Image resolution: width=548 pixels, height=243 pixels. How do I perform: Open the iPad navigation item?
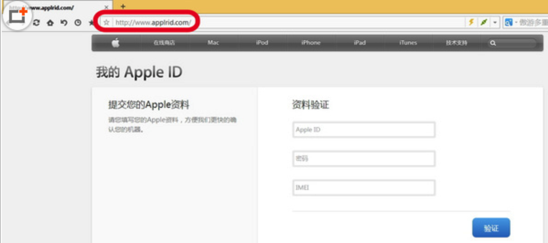tap(360, 43)
